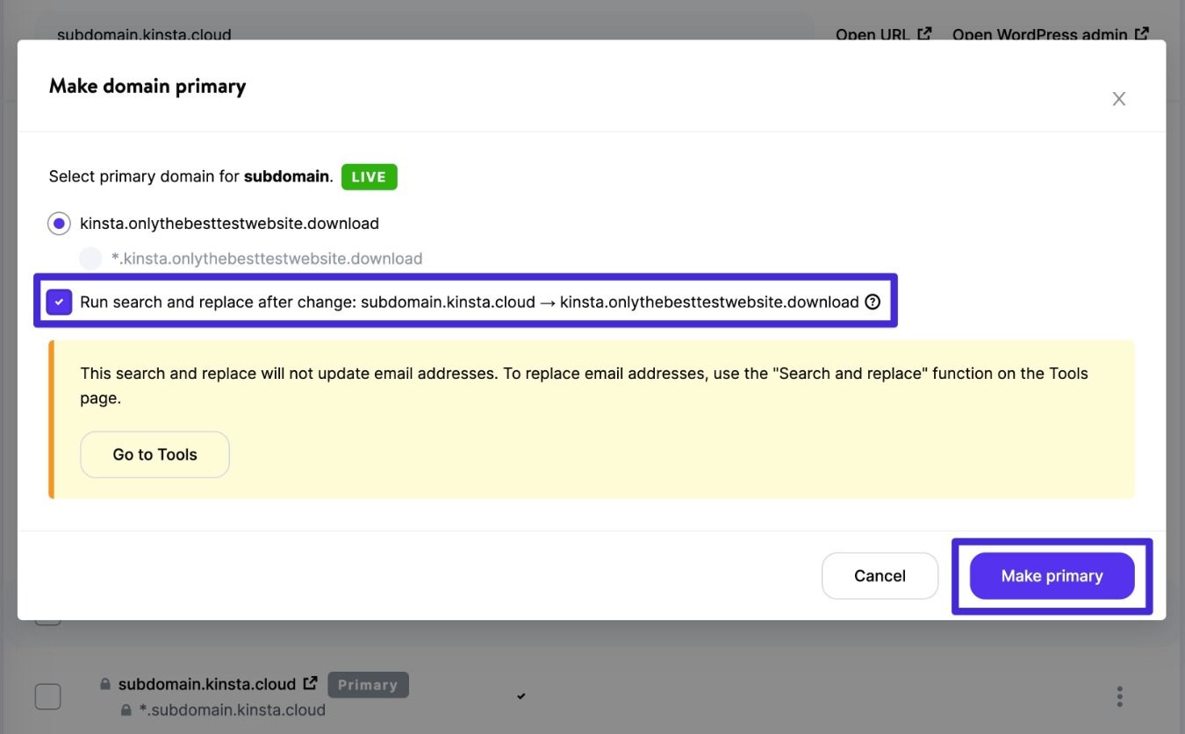The height and width of the screenshot is (734, 1185).
Task: Click the subdomain.kinsta.cloud field at the top
Action: [x=143, y=34]
